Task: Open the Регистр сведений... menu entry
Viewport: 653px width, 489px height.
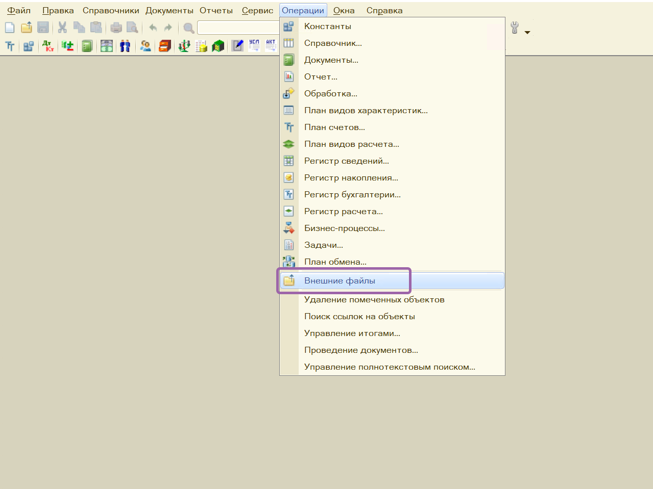Action: coord(346,161)
